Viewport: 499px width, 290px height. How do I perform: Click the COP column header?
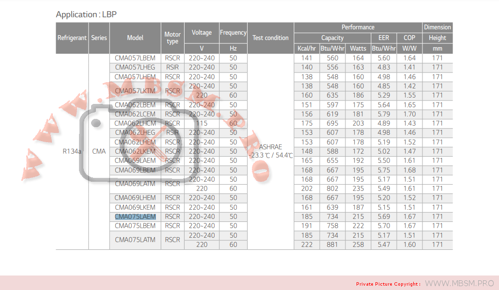click(409, 38)
